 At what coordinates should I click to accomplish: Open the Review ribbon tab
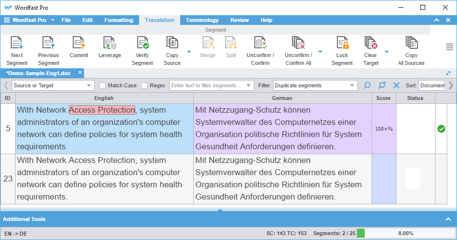pyautogui.click(x=239, y=20)
